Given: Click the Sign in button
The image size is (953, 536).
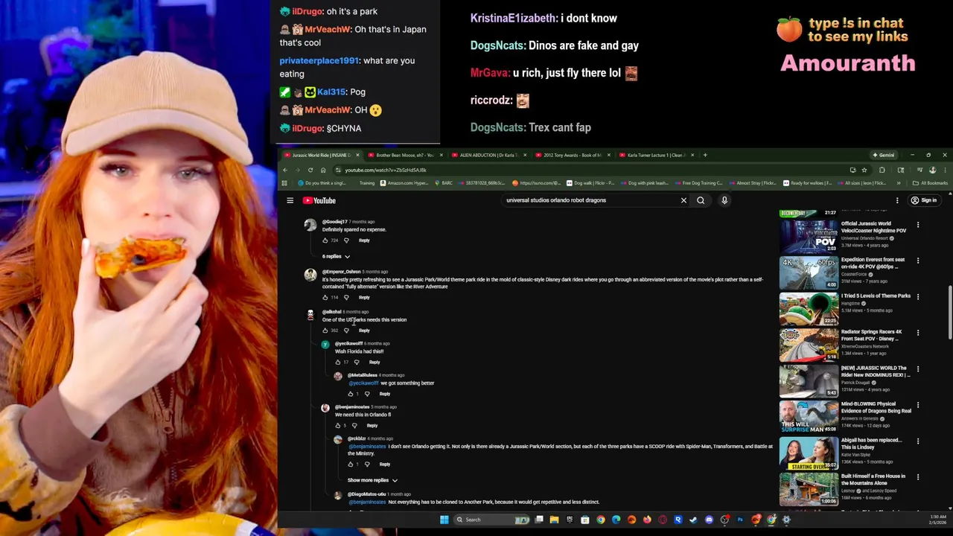Looking at the screenshot, I should [x=924, y=200].
